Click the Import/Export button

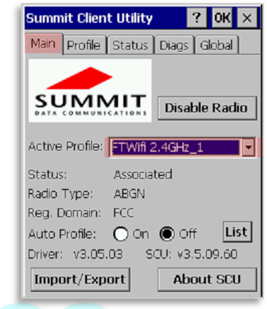[x=80, y=279]
